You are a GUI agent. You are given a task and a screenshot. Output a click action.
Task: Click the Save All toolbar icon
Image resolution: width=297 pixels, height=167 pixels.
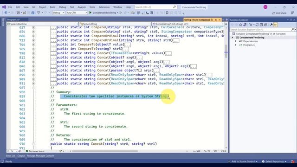point(33,13)
